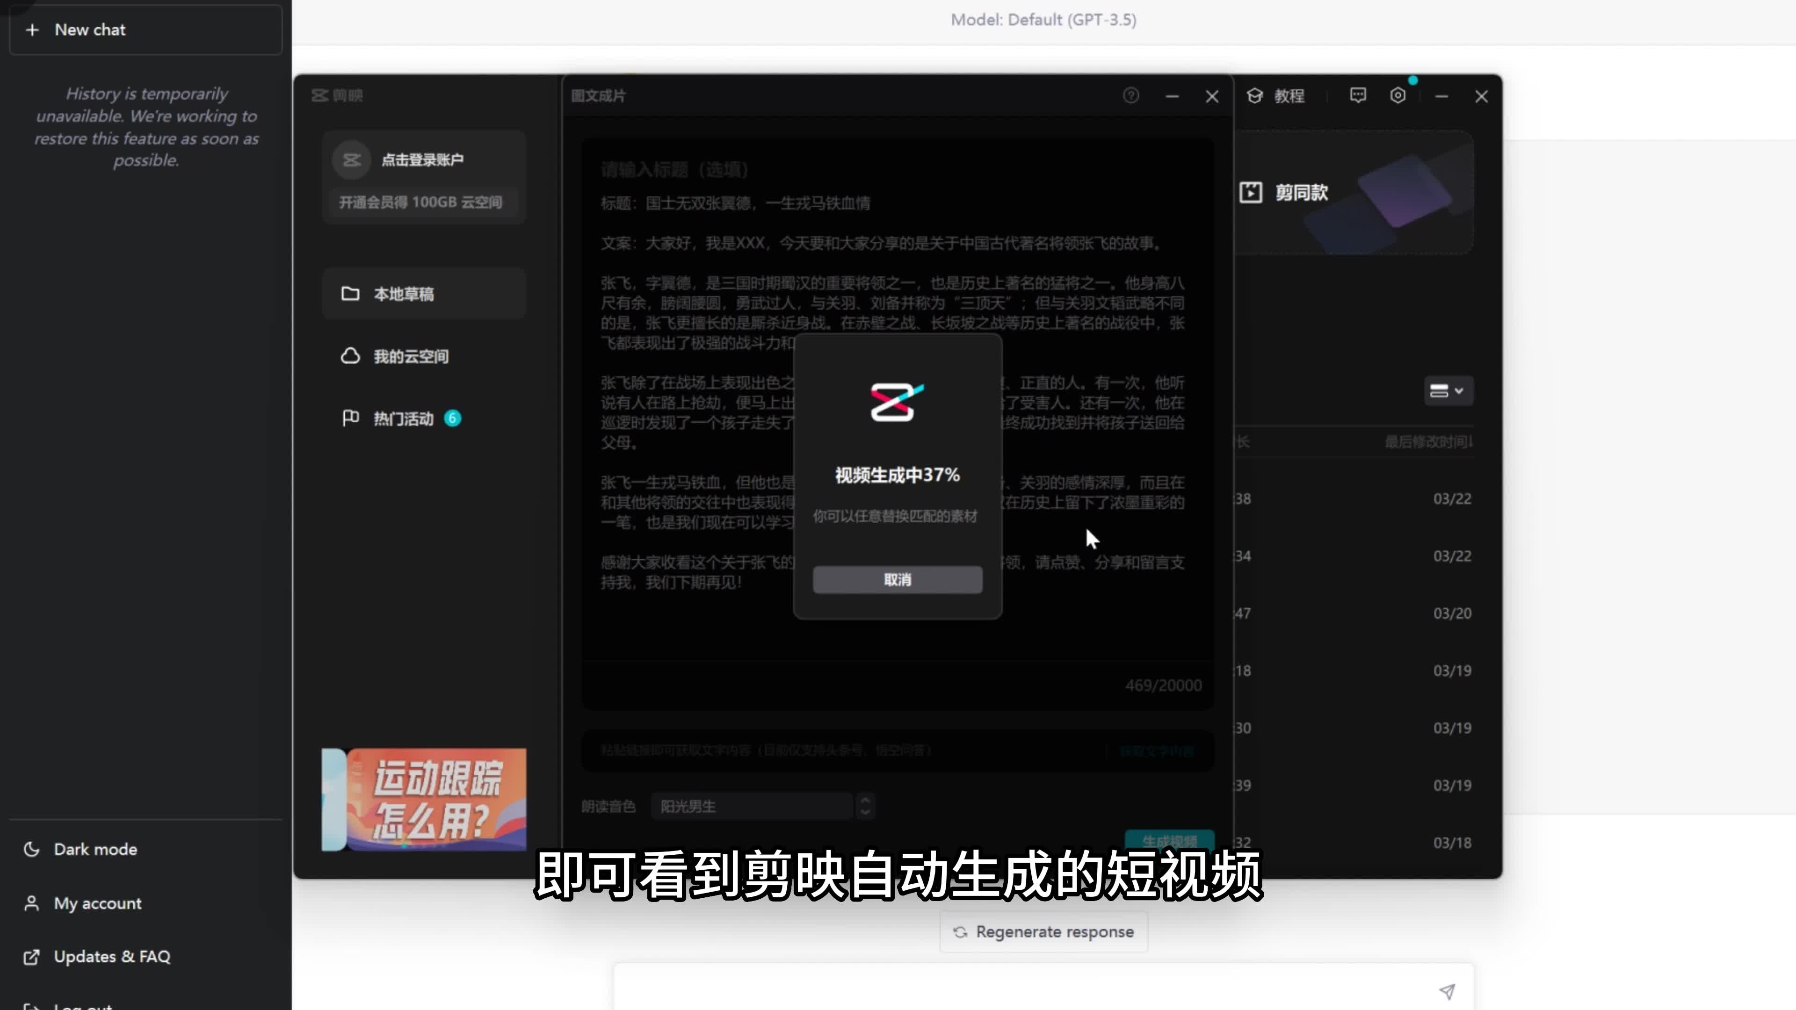
Task: Click the 生成视频 generate video button
Action: pyautogui.click(x=1169, y=841)
